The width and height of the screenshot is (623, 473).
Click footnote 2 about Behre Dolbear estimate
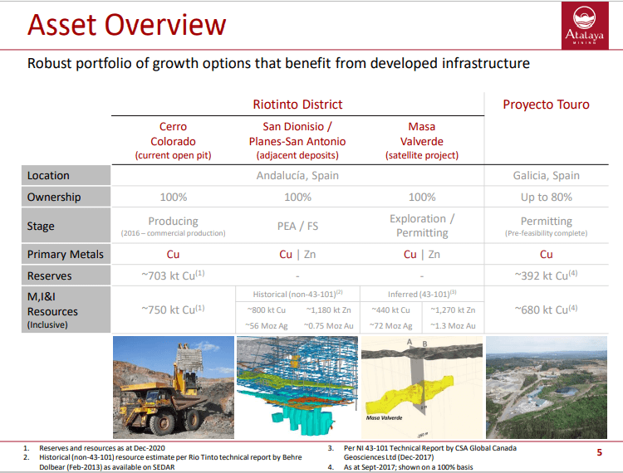click(x=170, y=462)
